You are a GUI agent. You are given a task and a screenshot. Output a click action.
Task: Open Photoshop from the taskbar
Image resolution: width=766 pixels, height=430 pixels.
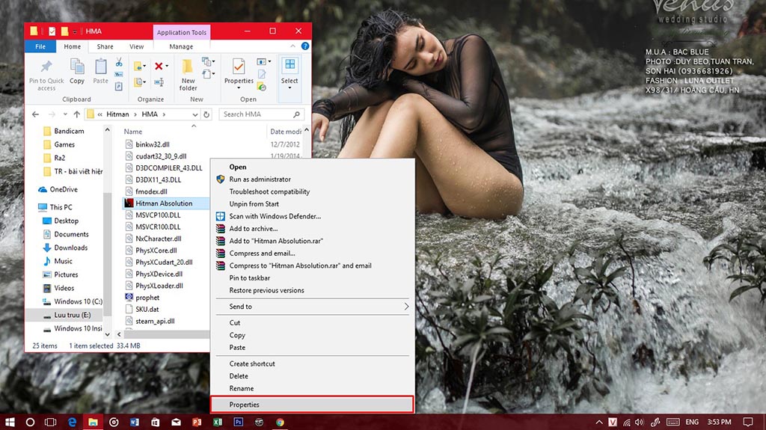(239, 422)
